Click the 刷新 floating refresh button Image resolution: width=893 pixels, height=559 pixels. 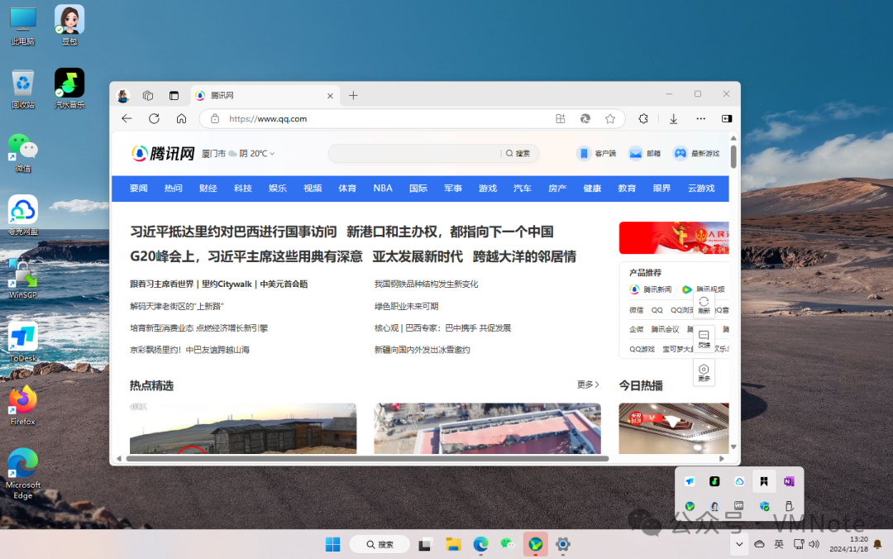point(704,305)
